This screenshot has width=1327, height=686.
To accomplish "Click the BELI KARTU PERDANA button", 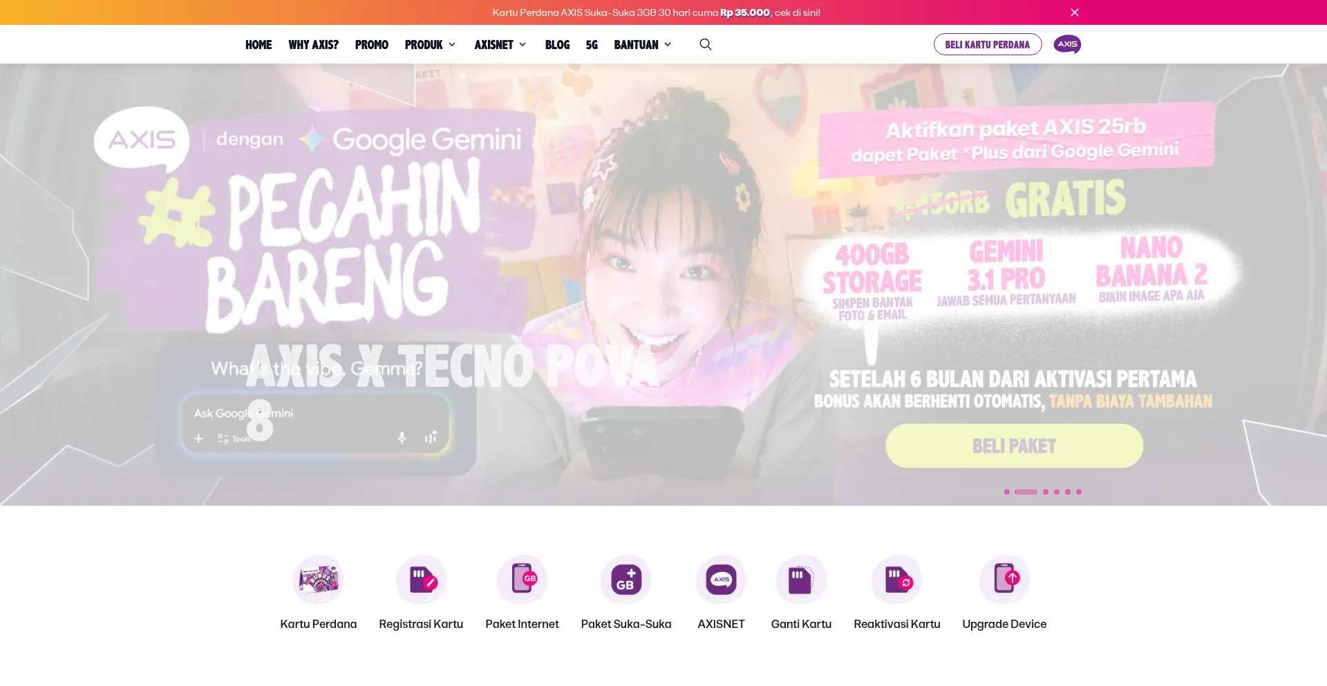I will tap(988, 44).
